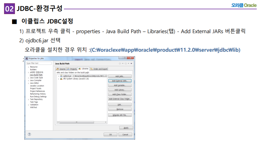
Task: Open the view menu dropdown triangle
Action: click(x=131, y=63)
